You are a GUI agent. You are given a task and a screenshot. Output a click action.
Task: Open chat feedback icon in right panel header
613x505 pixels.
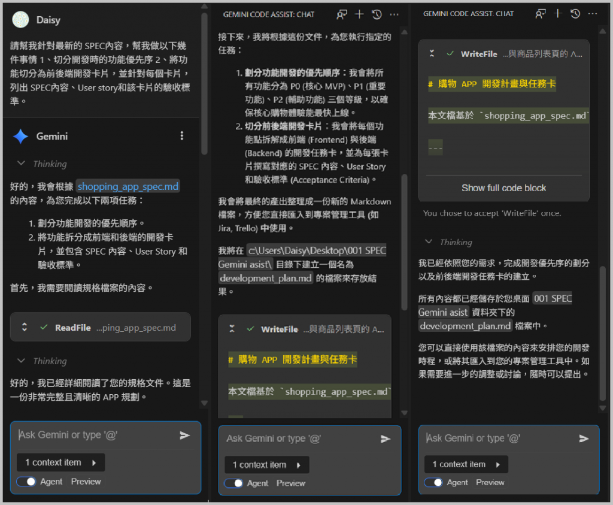click(541, 14)
